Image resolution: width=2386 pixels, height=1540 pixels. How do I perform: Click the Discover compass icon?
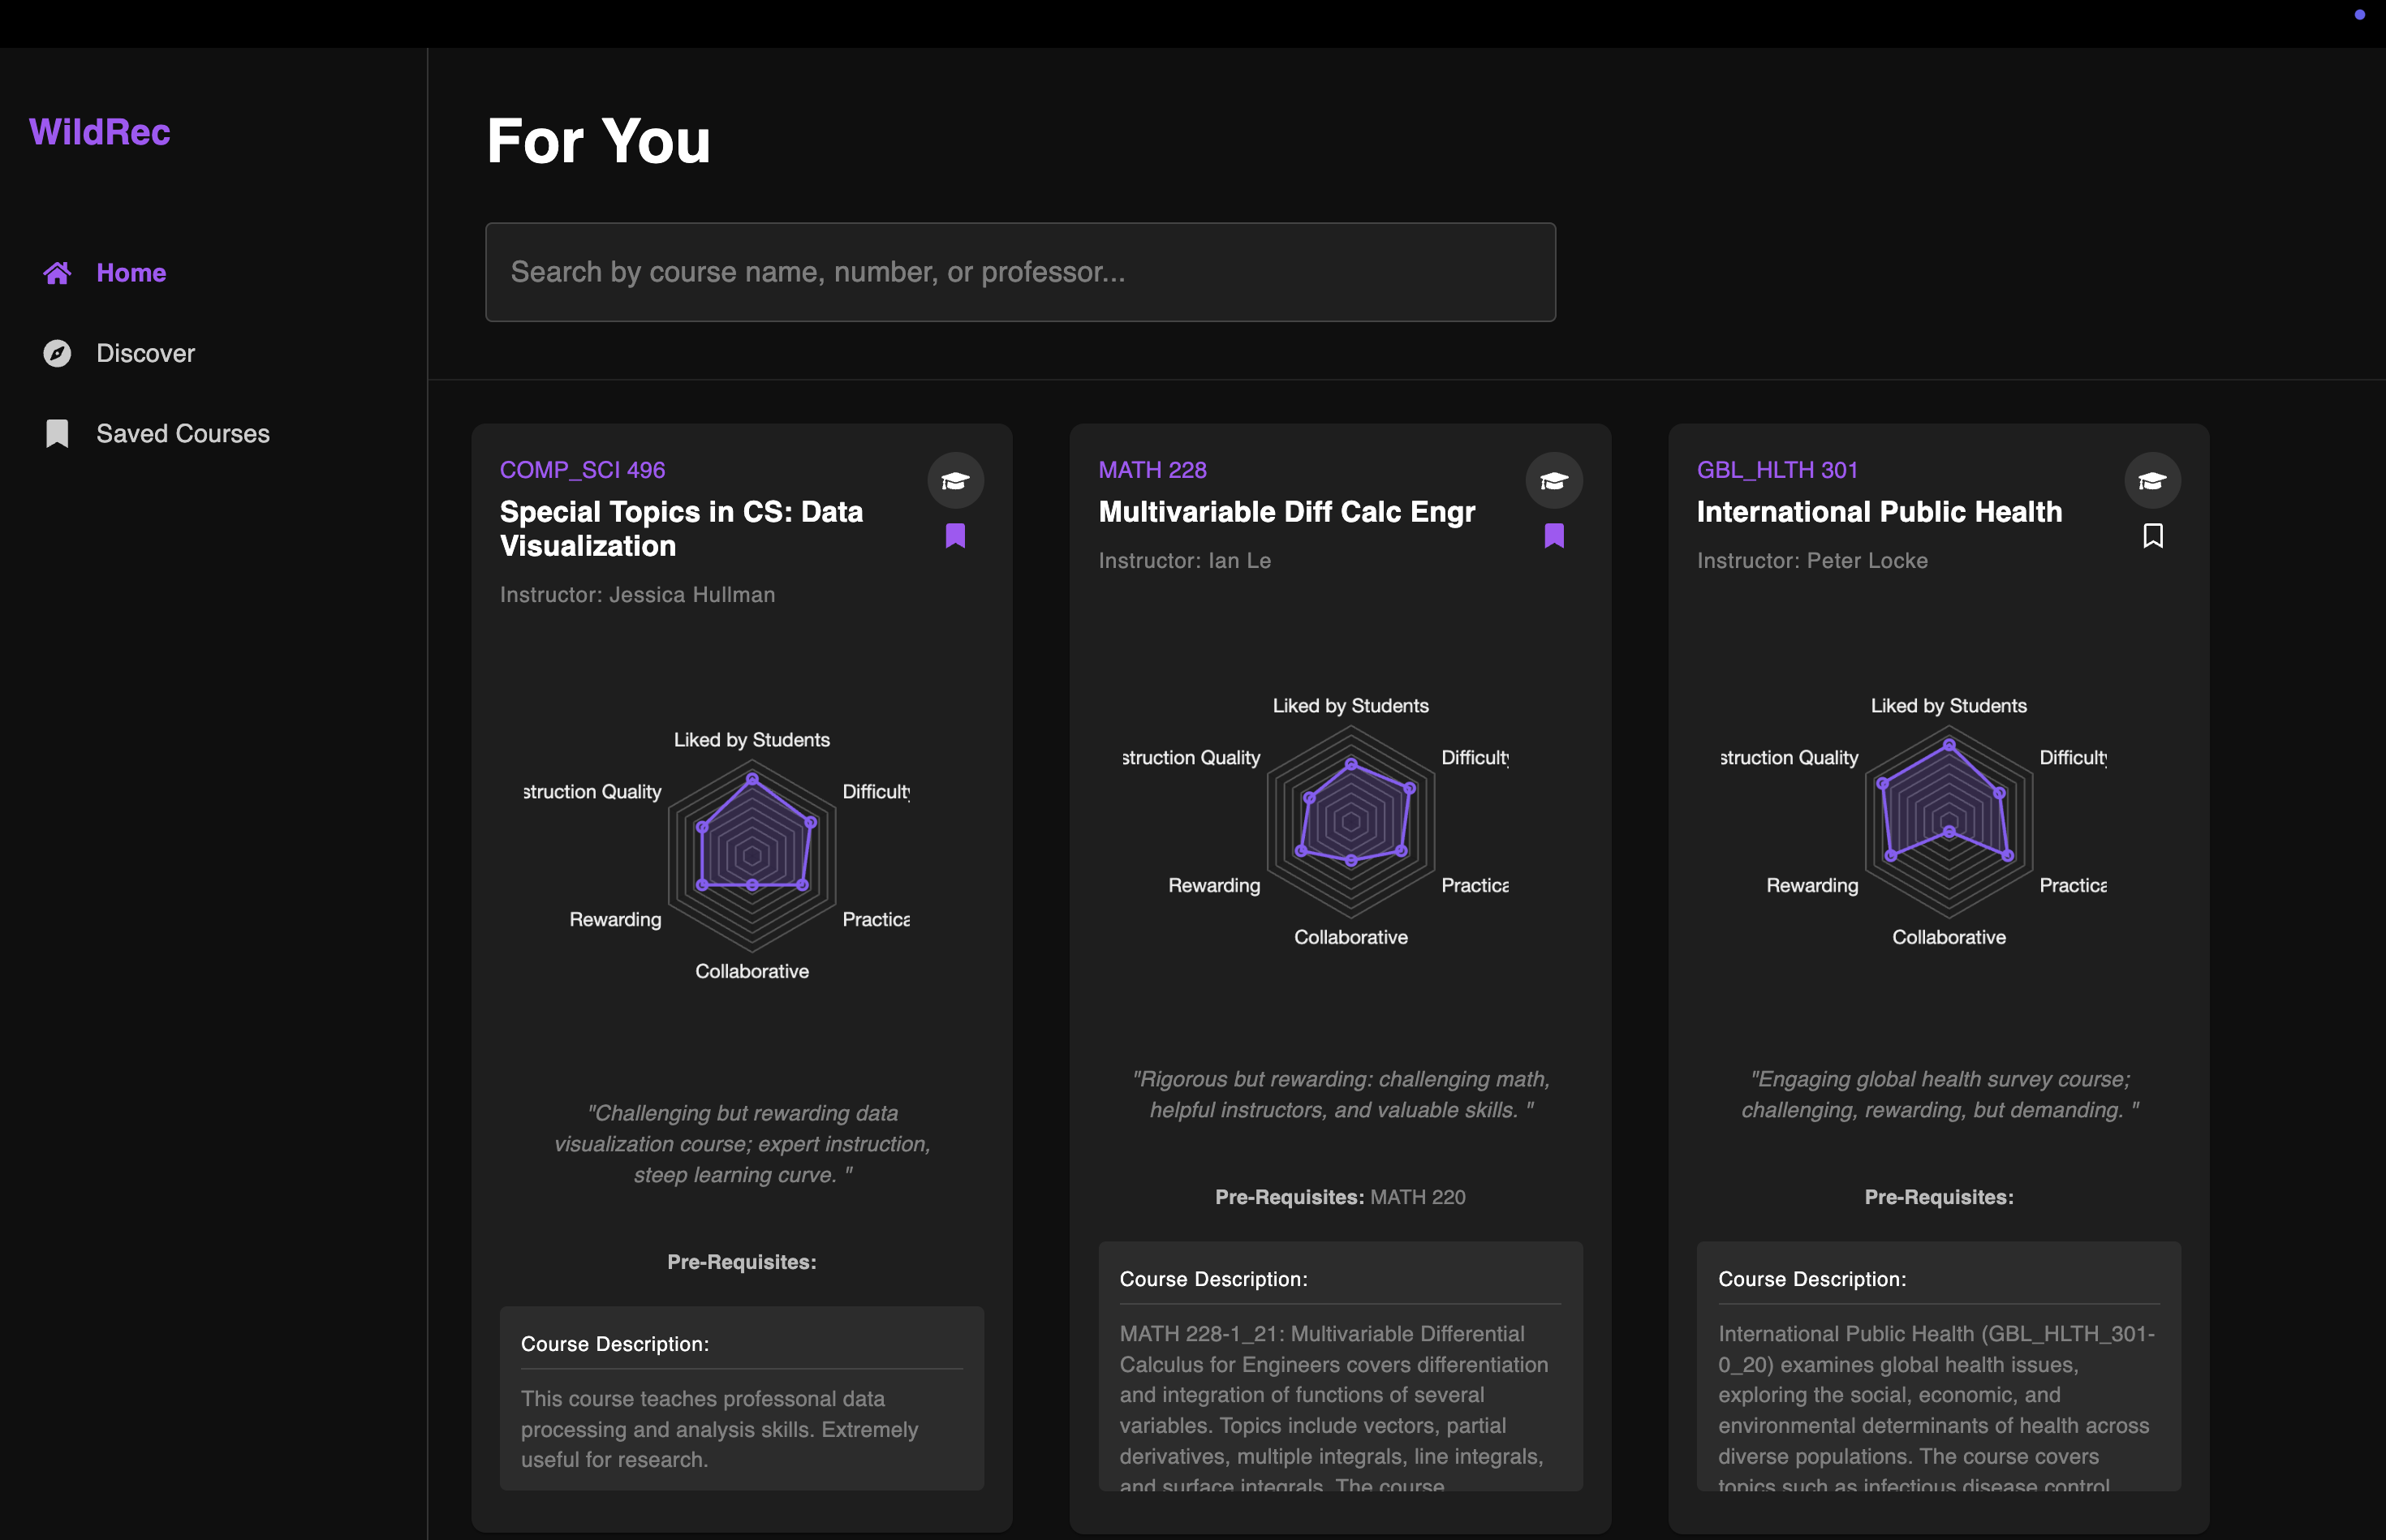[57, 353]
